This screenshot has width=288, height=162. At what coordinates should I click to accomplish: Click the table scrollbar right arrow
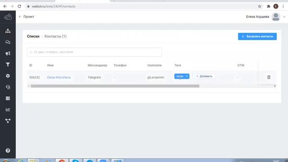tap(275, 86)
